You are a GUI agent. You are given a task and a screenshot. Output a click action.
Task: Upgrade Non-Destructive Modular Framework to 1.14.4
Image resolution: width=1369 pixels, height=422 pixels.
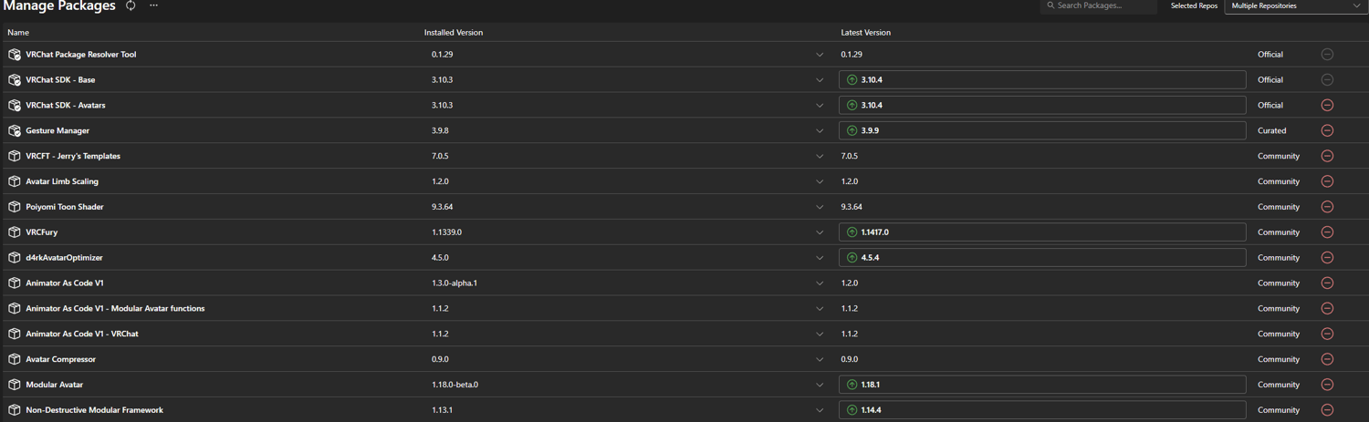[1042, 410]
